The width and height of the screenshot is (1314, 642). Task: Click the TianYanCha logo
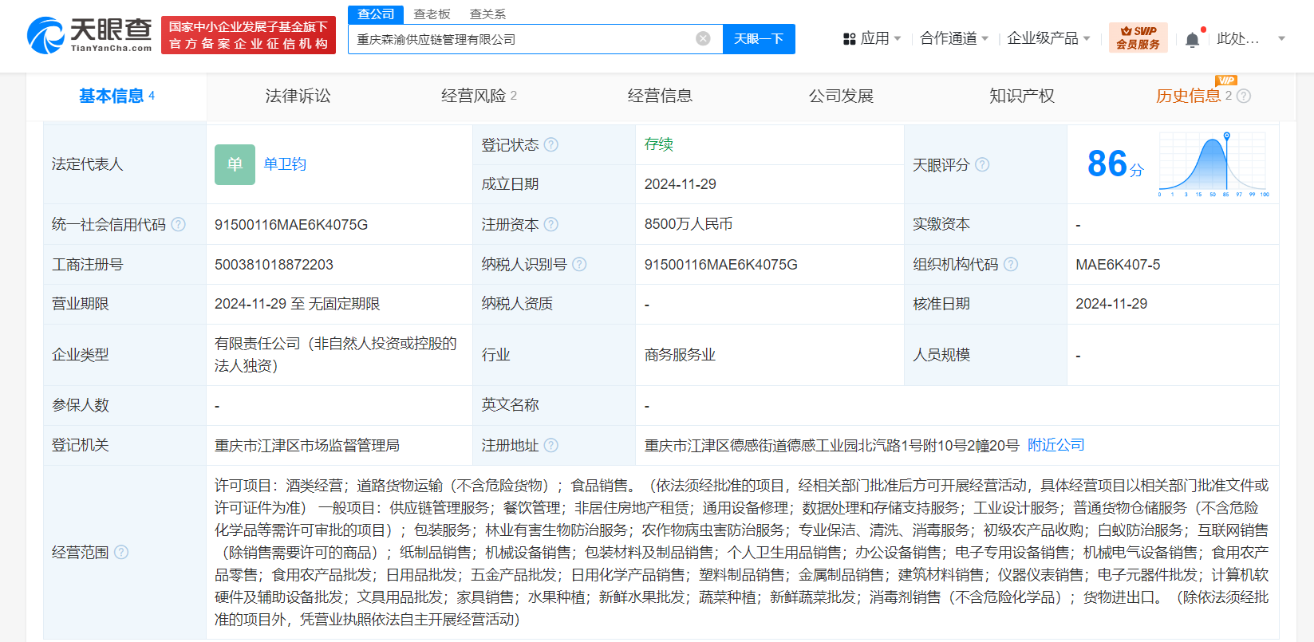click(89, 35)
